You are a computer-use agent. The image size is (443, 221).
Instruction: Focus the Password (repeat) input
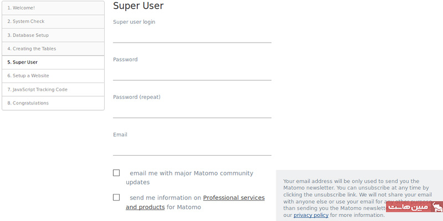click(192, 110)
